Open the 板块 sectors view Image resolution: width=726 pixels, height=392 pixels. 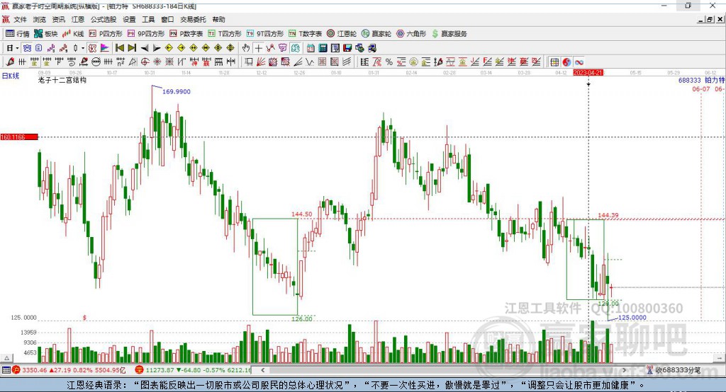coord(45,34)
